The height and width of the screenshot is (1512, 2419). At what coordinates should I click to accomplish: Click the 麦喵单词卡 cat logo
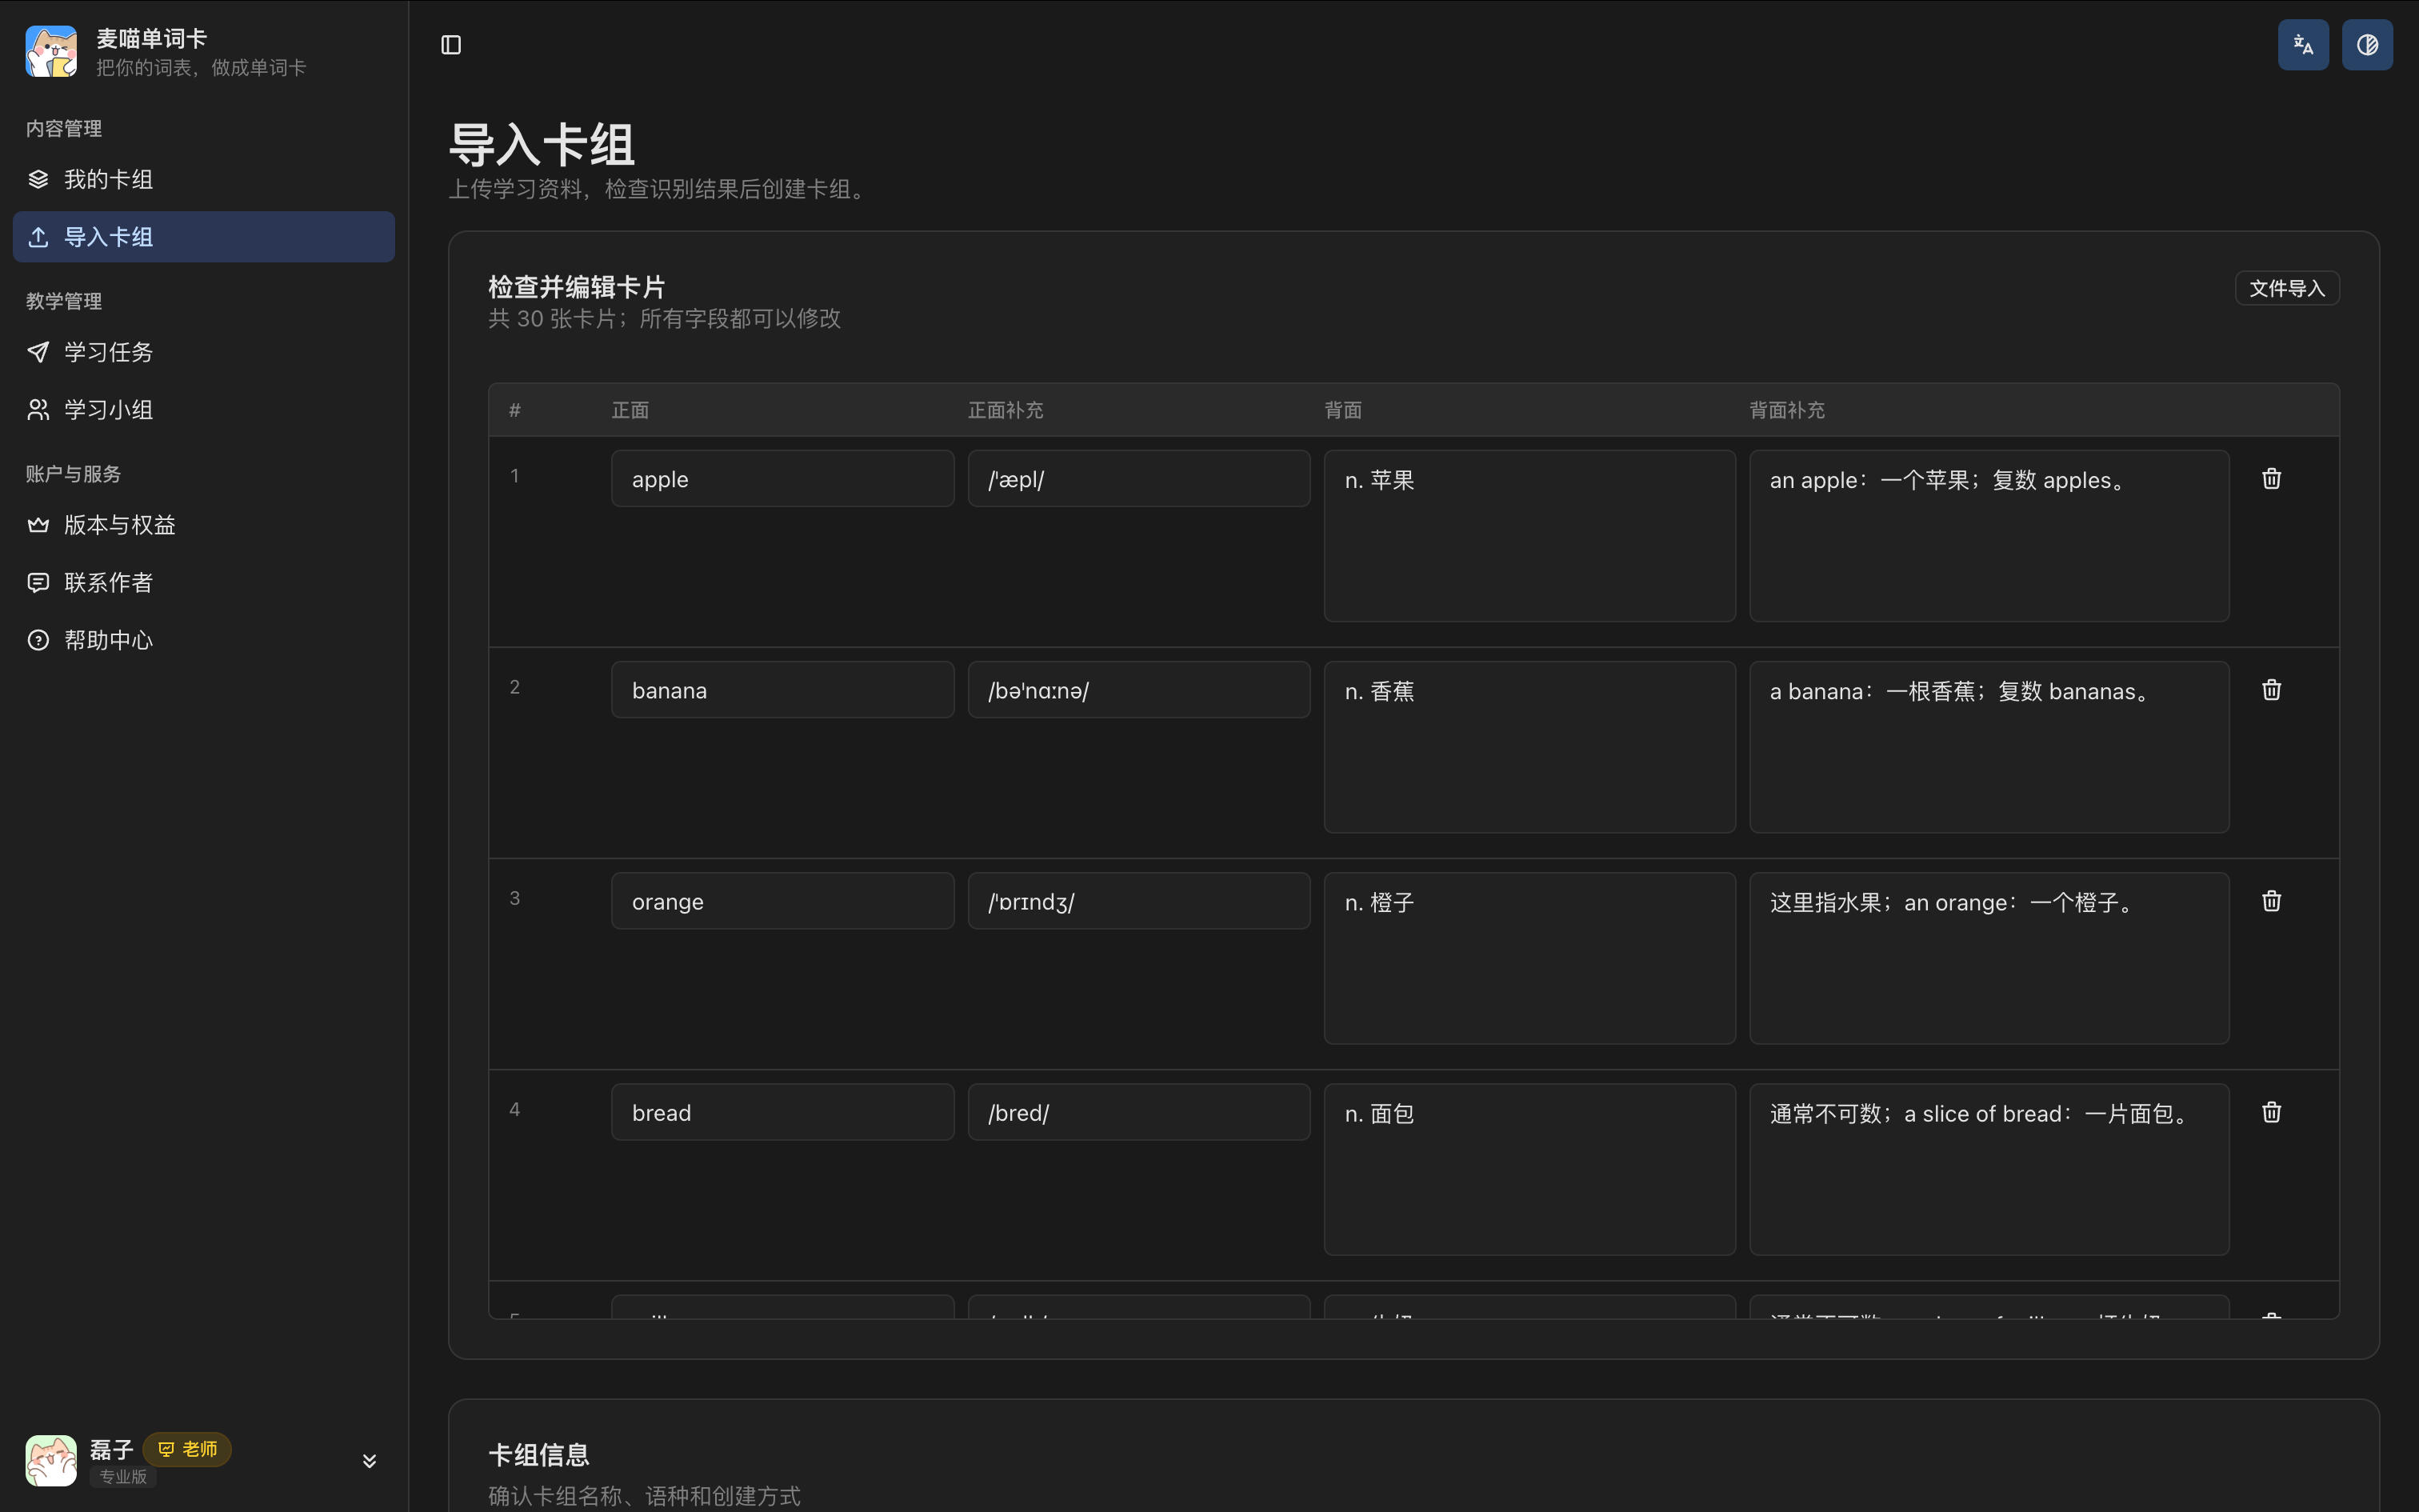click(x=51, y=51)
